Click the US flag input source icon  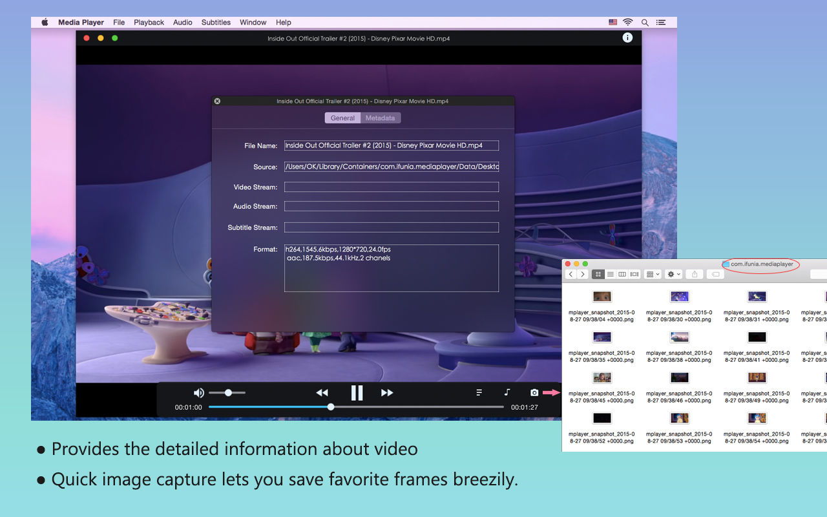pos(612,22)
